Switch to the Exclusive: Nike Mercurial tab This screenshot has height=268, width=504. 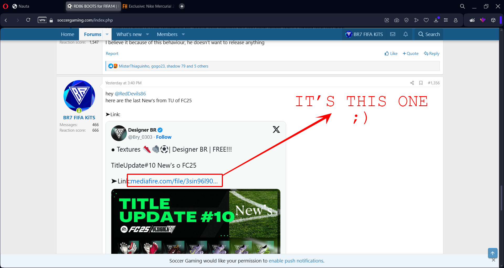pyautogui.click(x=148, y=6)
